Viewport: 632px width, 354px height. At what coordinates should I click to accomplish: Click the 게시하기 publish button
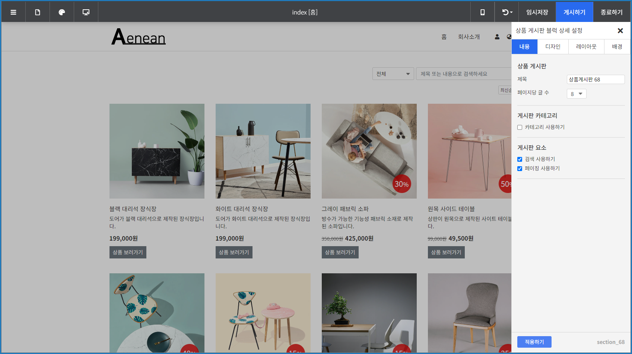point(574,12)
